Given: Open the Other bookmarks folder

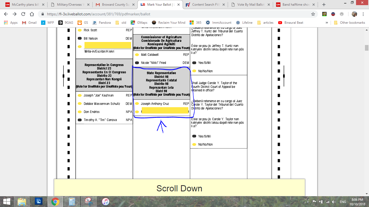Looking at the screenshot, I should coord(350,23).
